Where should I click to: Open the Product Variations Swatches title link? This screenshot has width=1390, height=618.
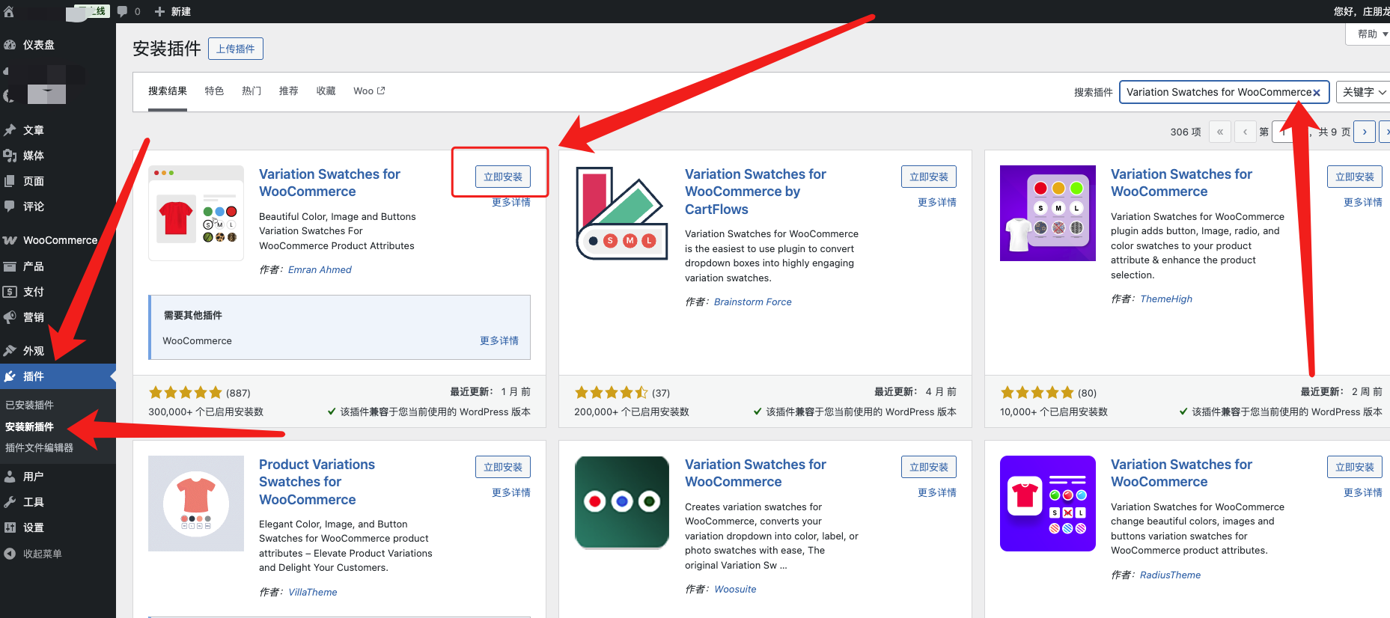[317, 482]
